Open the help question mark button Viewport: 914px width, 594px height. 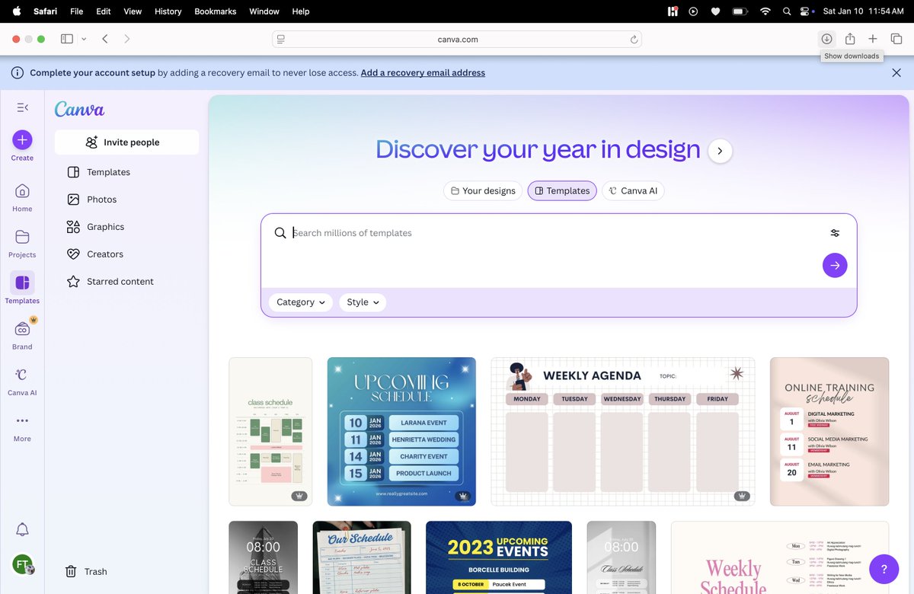(884, 569)
